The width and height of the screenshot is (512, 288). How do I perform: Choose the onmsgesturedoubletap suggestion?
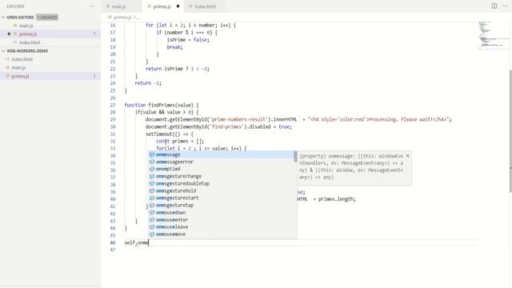pyautogui.click(x=222, y=183)
